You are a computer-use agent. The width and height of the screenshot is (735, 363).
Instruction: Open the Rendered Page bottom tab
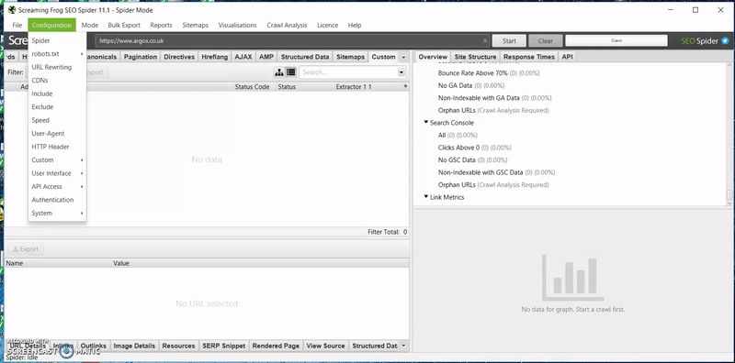click(276, 346)
